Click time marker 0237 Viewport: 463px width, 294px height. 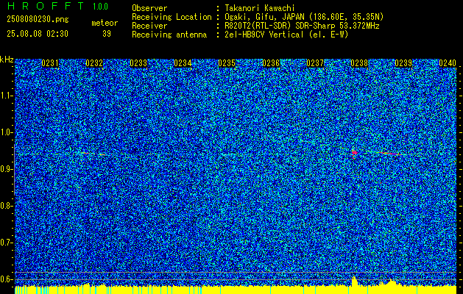[x=315, y=63]
